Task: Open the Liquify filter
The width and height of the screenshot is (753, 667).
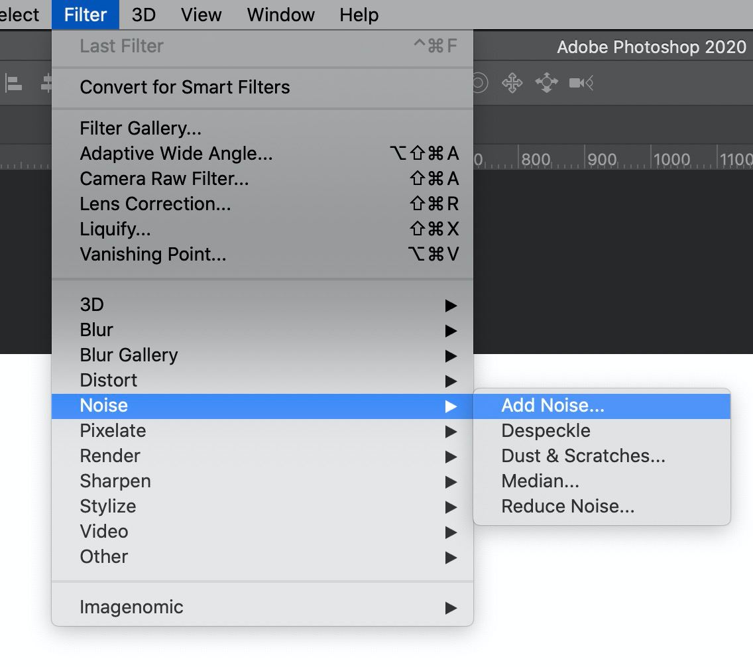Action: tap(262, 229)
